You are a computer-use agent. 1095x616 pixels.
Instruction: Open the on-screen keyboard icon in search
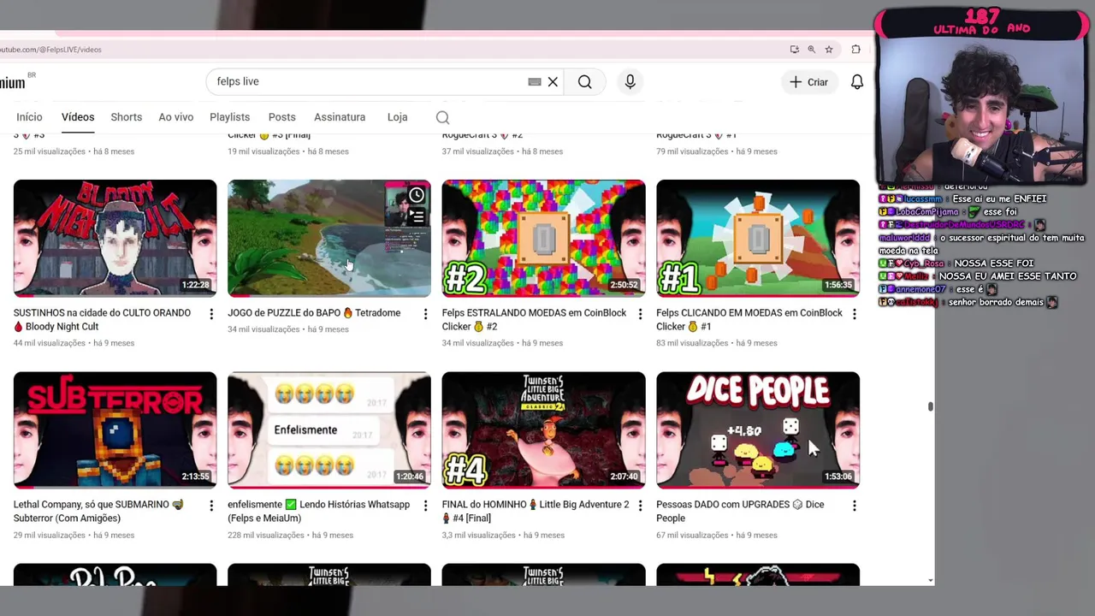point(535,82)
